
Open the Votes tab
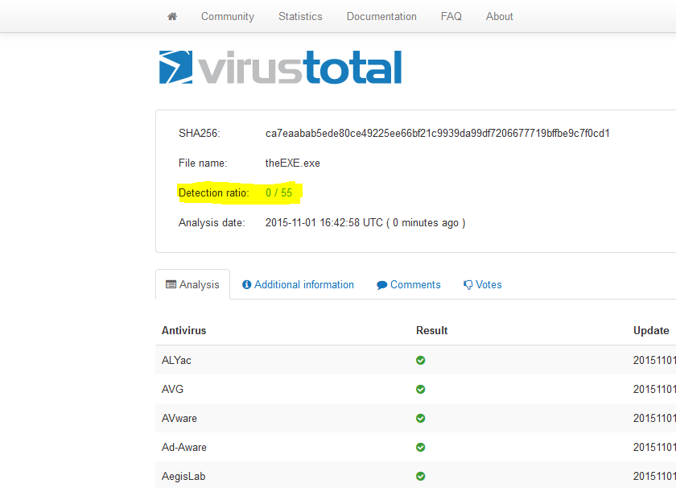click(x=483, y=284)
